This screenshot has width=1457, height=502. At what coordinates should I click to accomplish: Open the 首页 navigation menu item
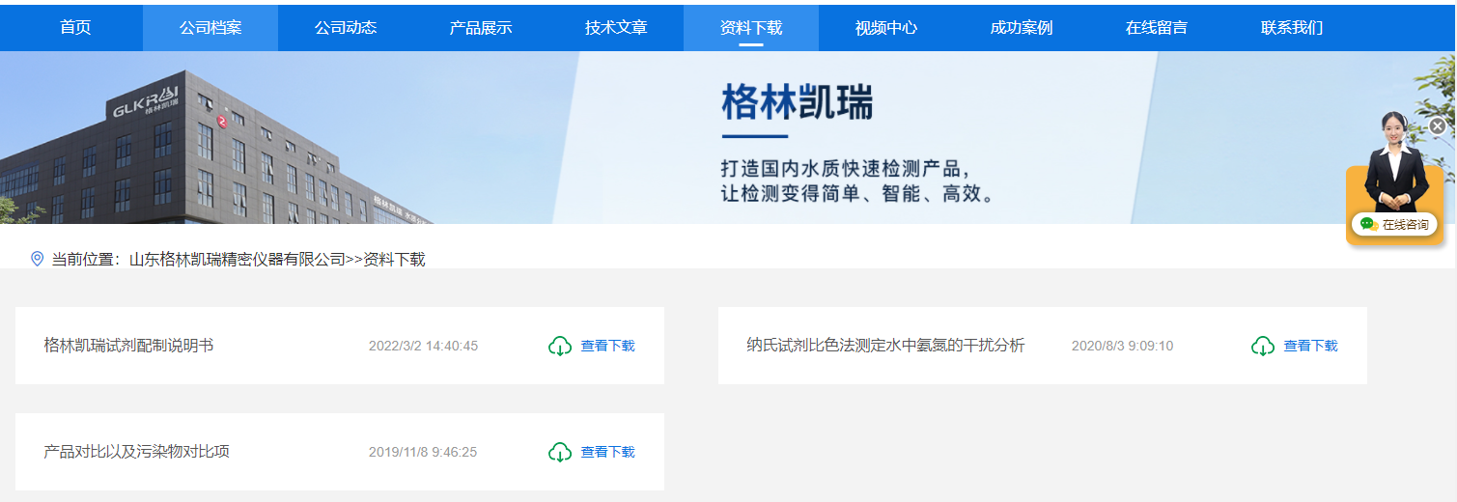75,28
